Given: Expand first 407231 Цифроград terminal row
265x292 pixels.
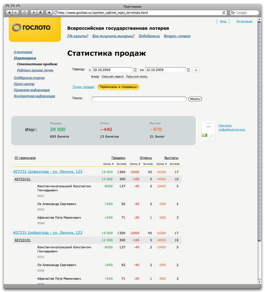Looking at the screenshot, I should pyautogui.click(x=47, y=172).
